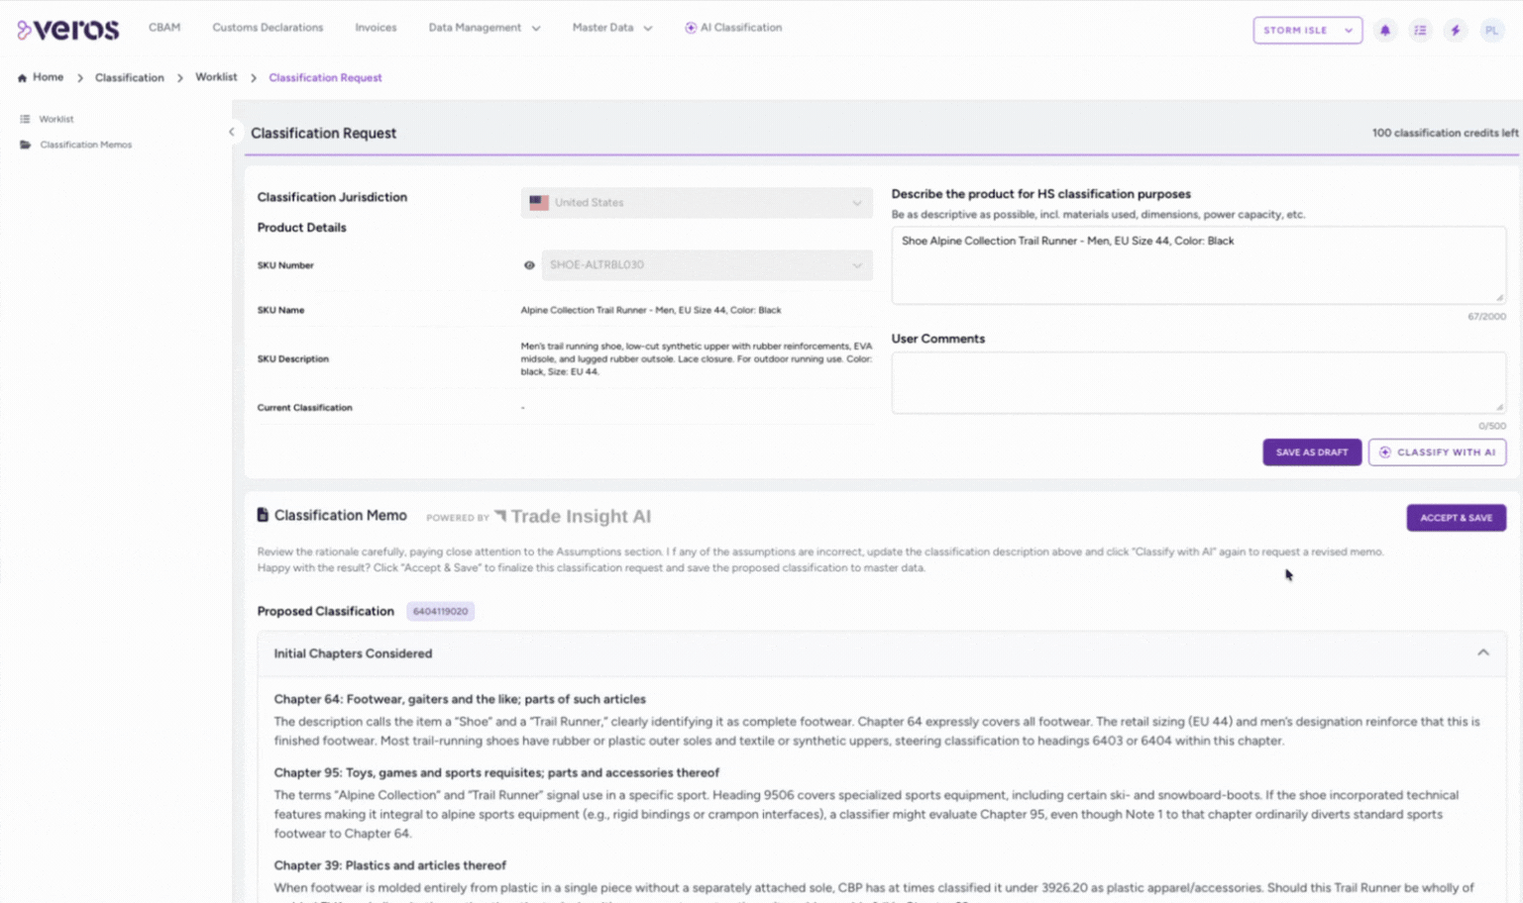Open the task list icon in header
This screenshot has width=1523, height=903.
1420,31
